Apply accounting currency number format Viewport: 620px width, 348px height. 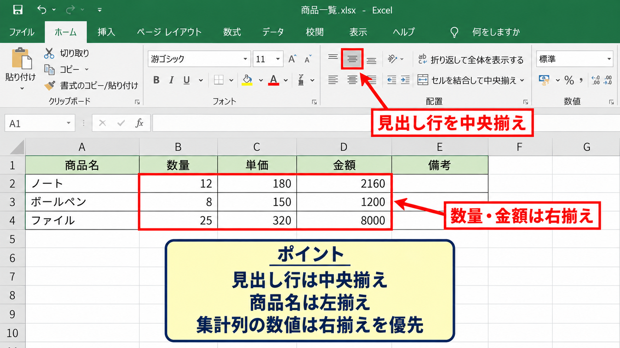(x=544, y=80)
